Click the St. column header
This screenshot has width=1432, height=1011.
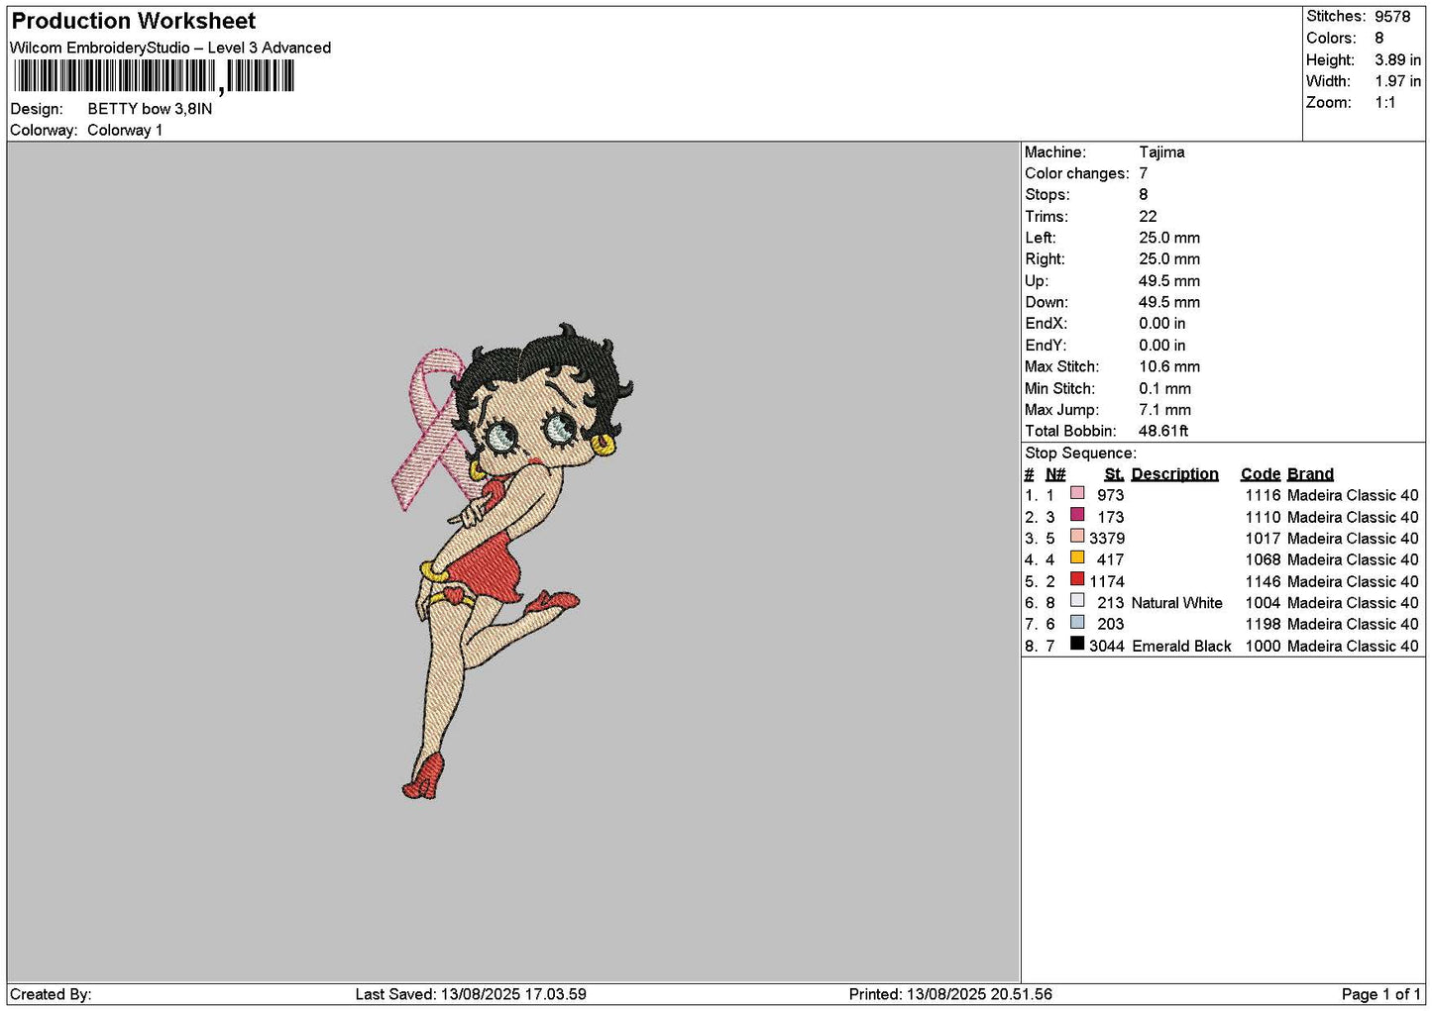(1114, 474)
